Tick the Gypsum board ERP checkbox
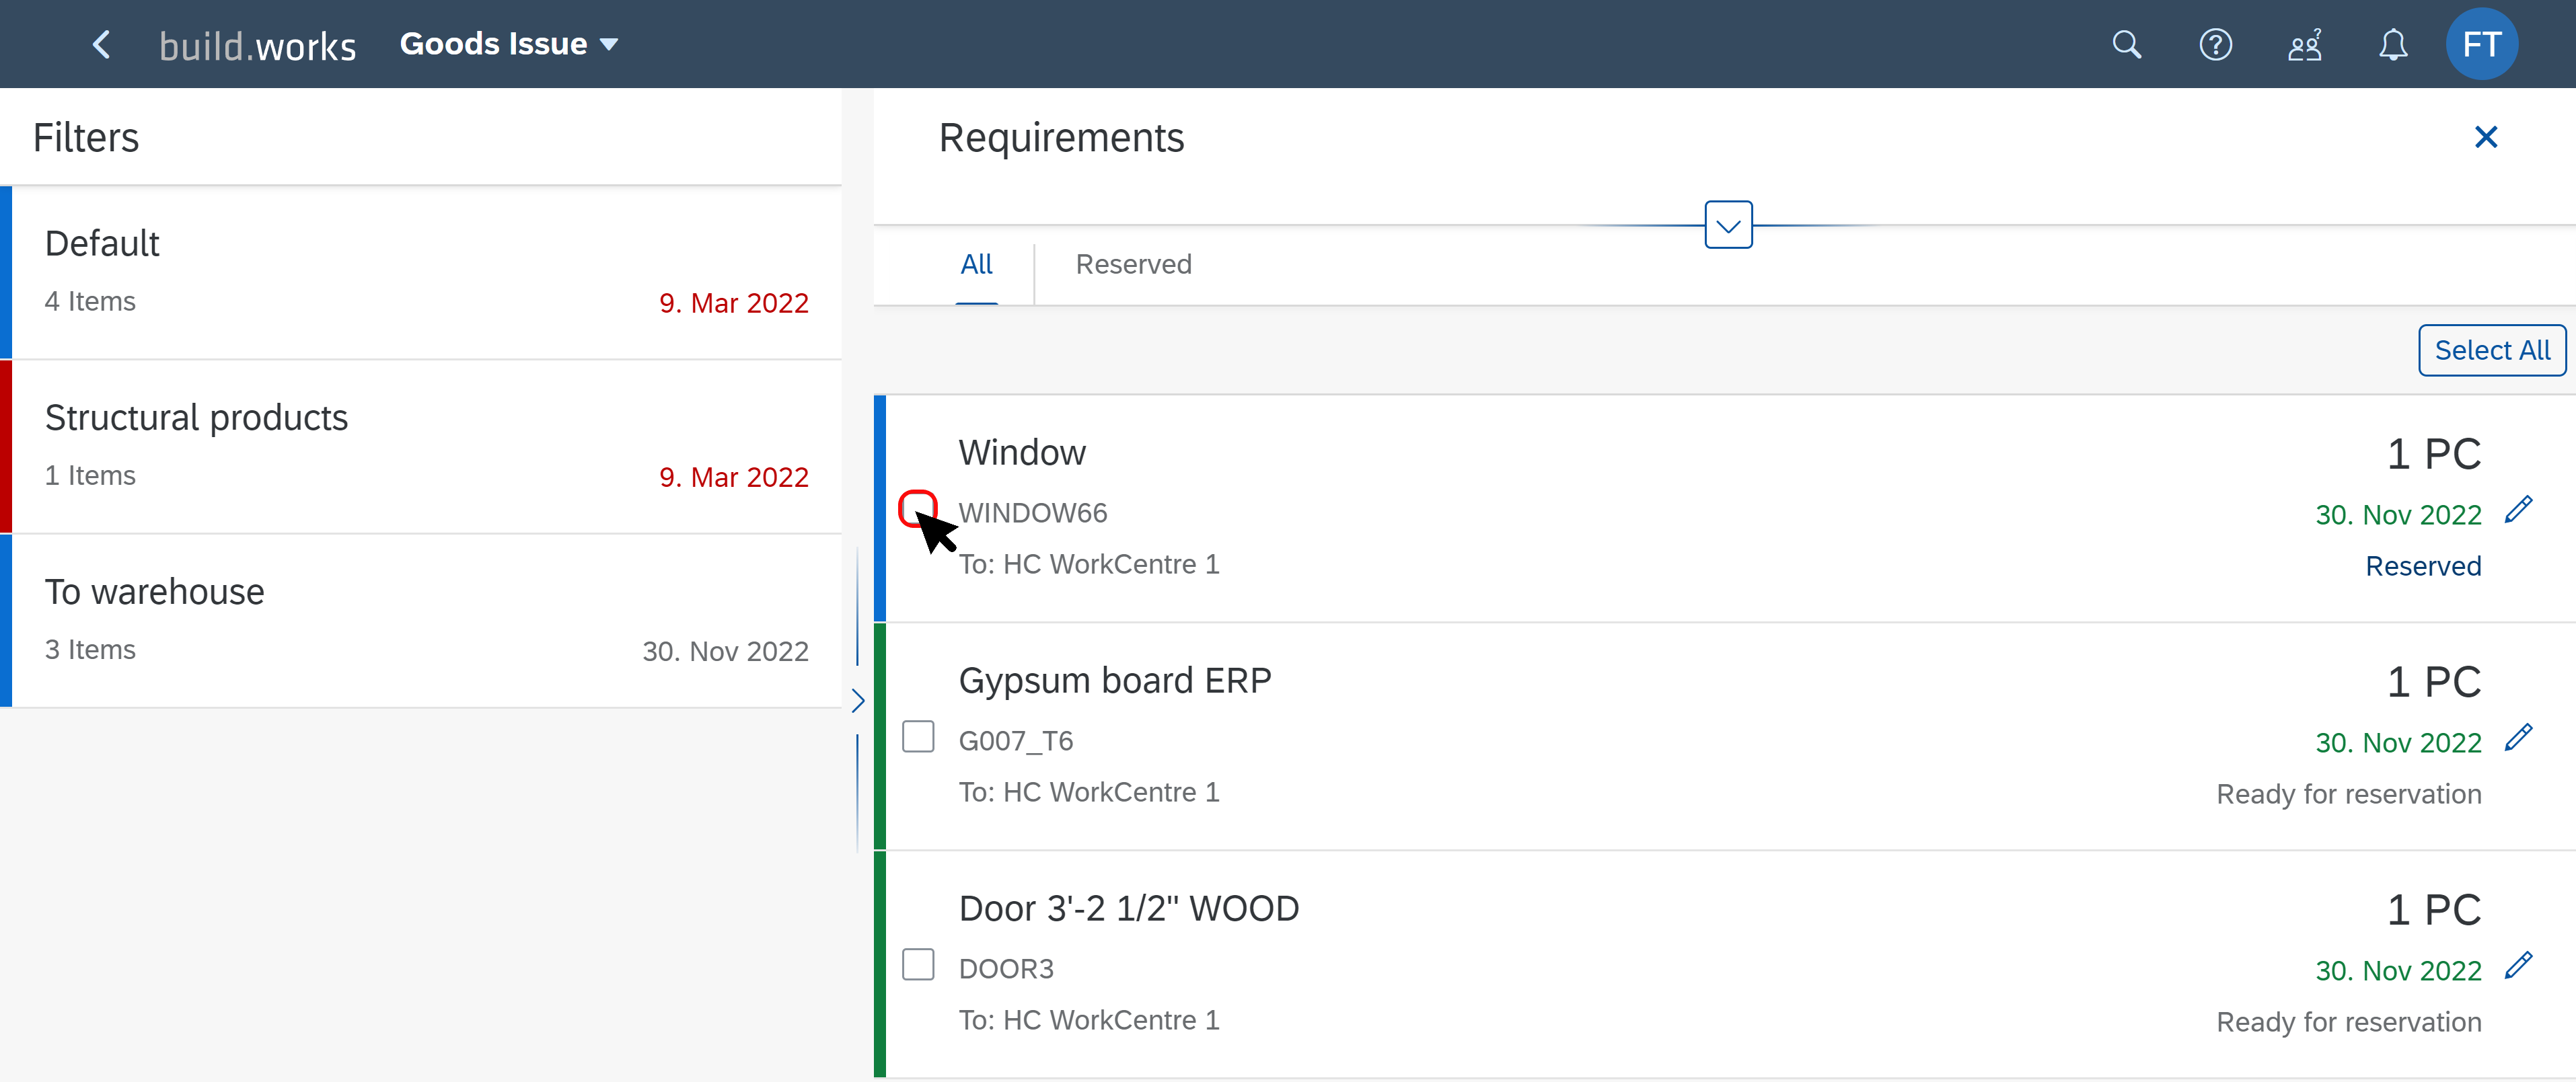Image resolution: width=2576 pixels, height=1082 pixels. point(917,736)
